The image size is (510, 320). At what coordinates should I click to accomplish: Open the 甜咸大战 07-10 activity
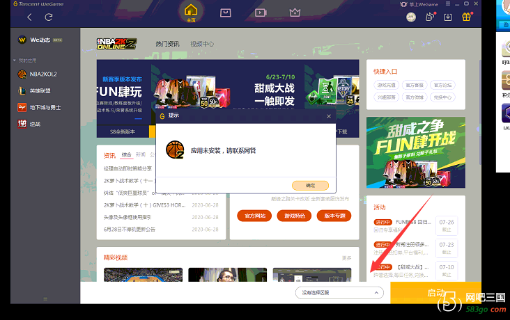click(x=416, y=271)
